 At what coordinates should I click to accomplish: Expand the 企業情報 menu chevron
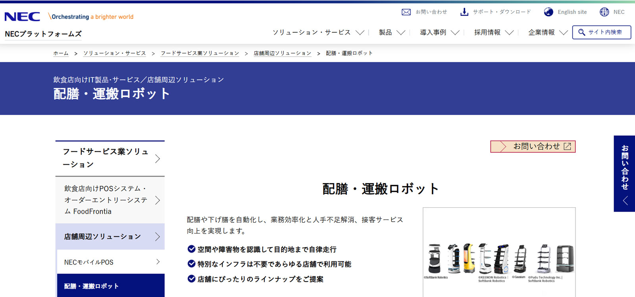click(x=564, y=33)
